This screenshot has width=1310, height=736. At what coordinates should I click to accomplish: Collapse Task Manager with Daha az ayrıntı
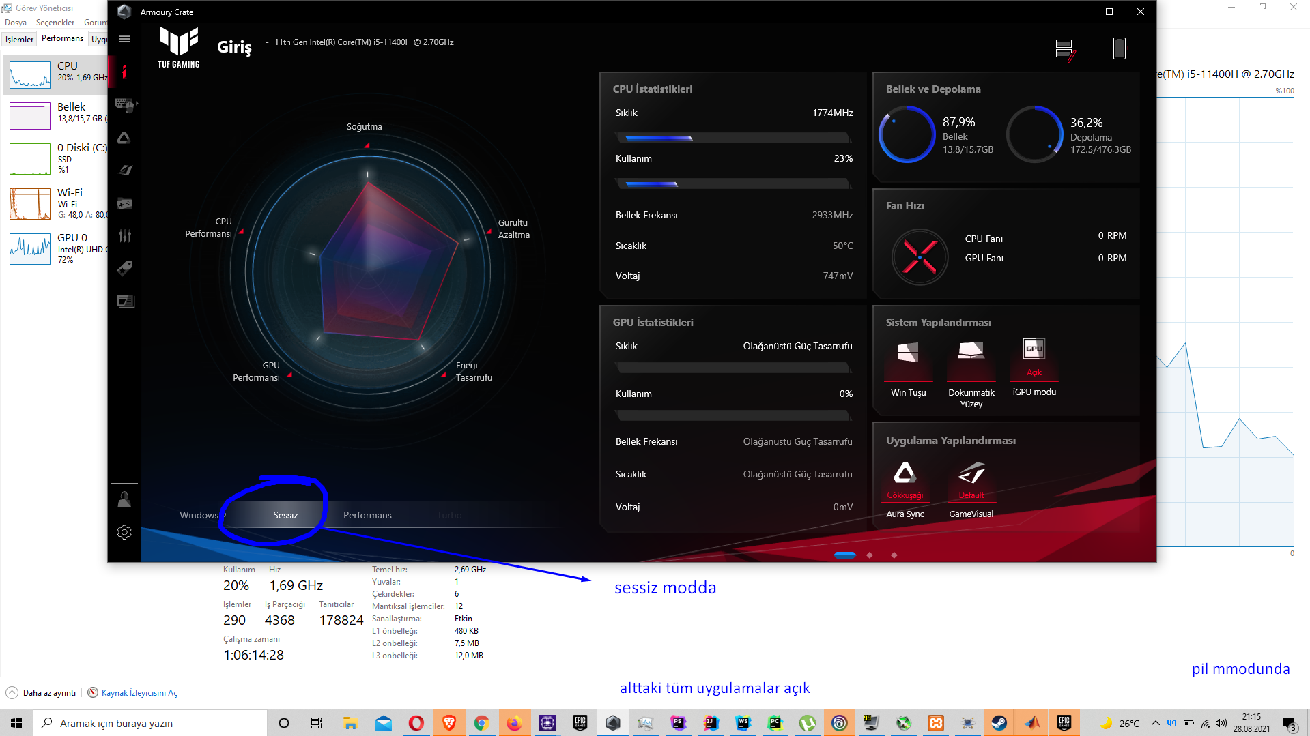pos(41,692)
